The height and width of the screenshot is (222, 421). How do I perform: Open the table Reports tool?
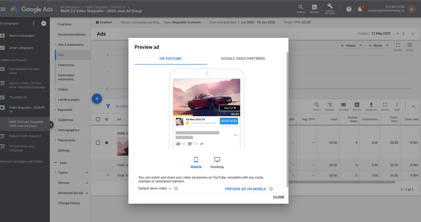pyautogui.click(x=357, y=106)
